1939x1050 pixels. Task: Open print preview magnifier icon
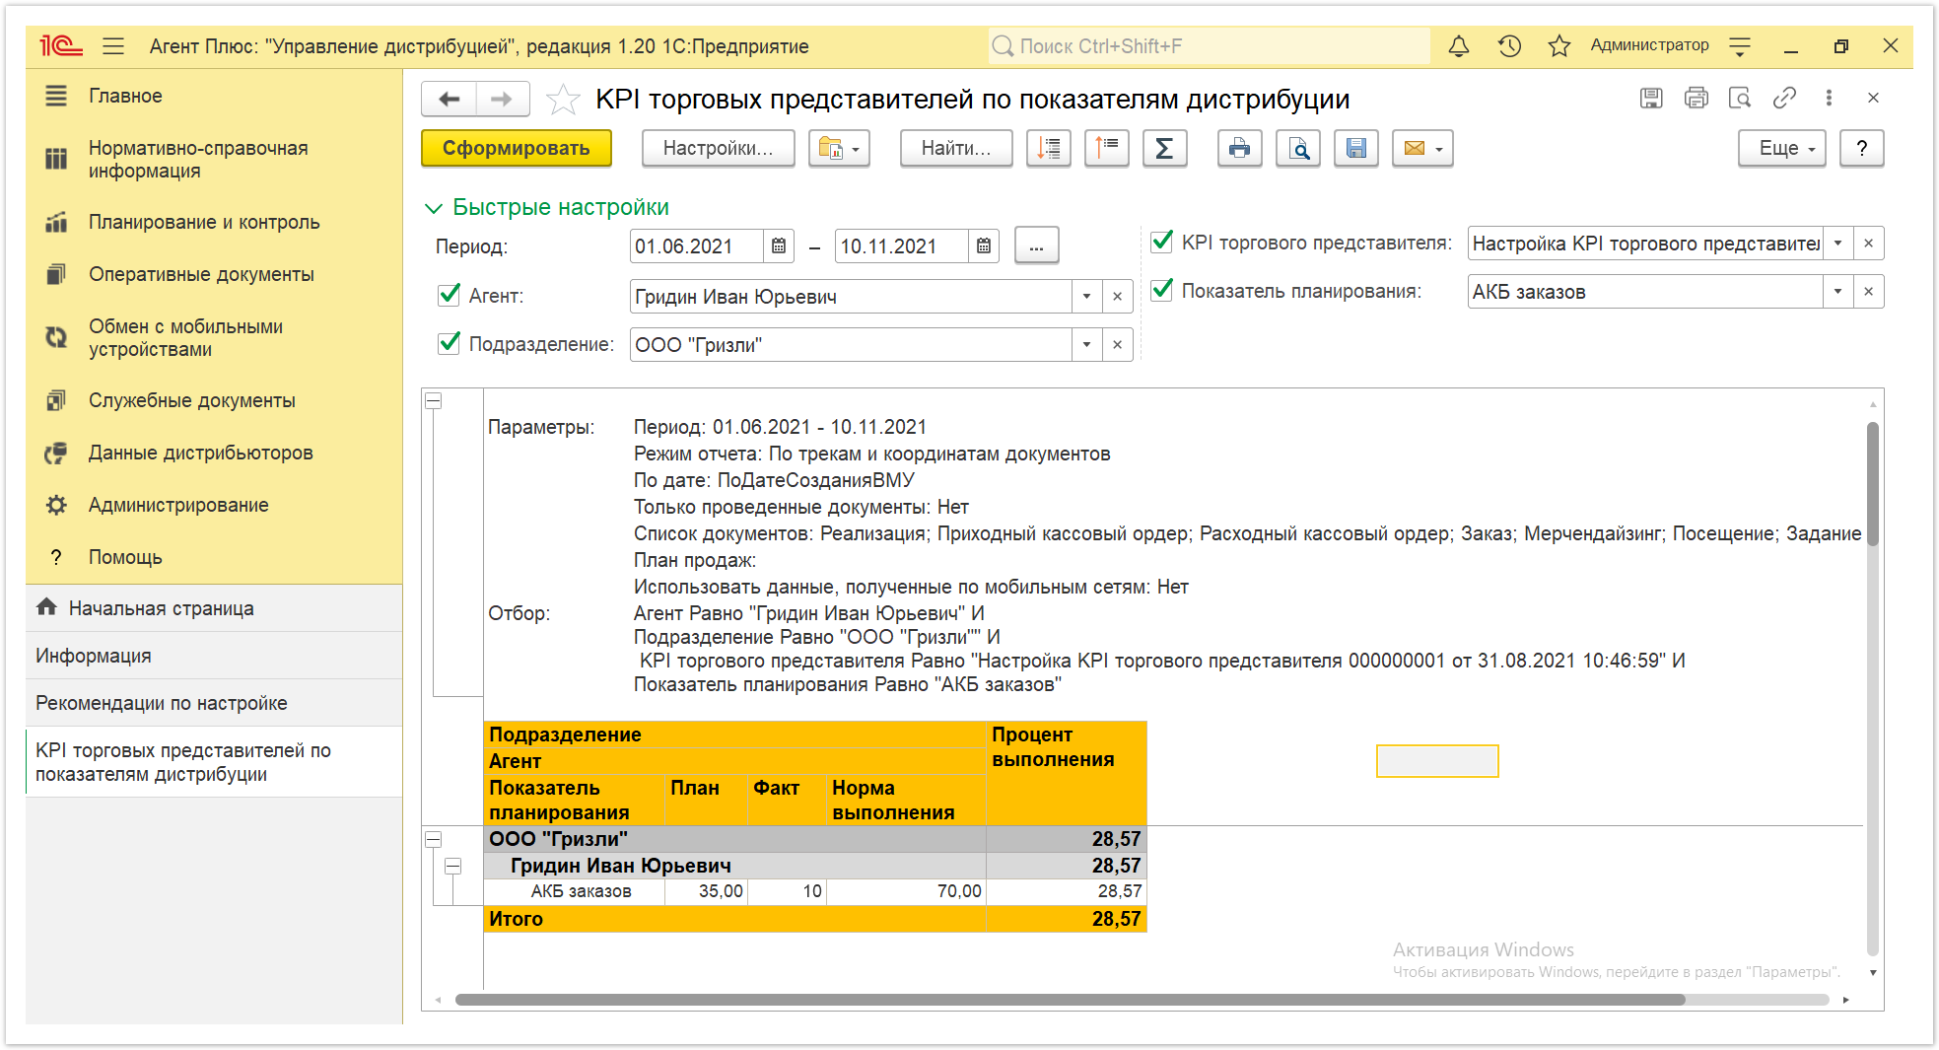[x=1298, y=149]
